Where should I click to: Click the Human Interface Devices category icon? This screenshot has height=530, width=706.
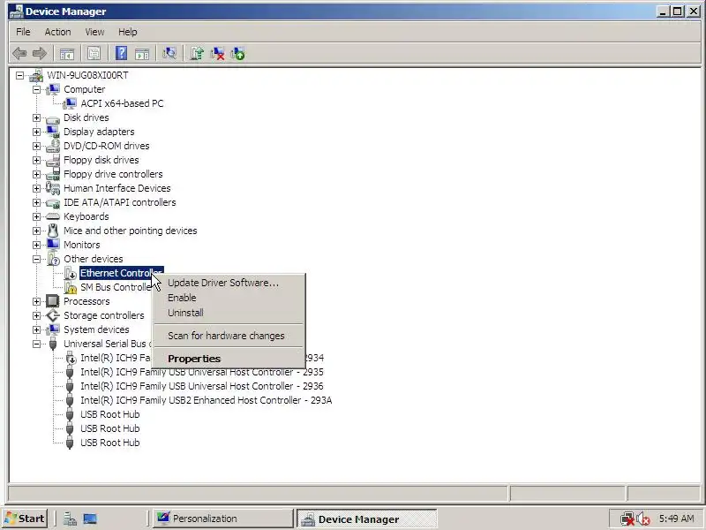pyautogui.click(x=53, y=188)
